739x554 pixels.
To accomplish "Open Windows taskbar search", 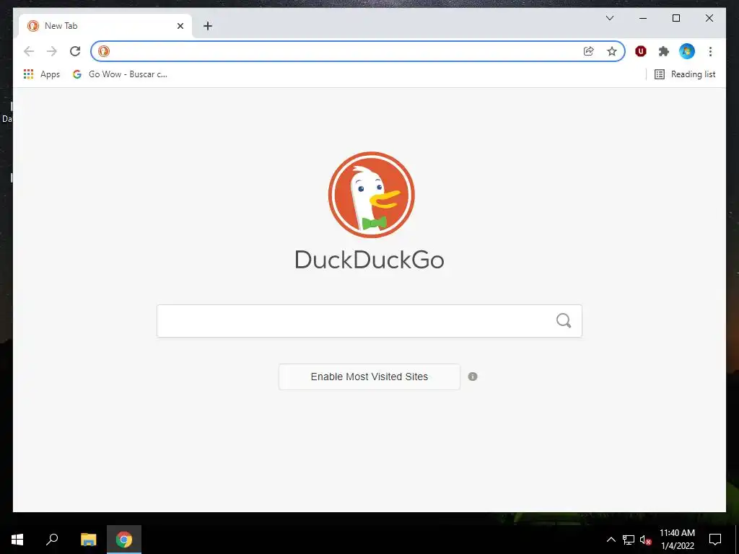I will [52, 540].
